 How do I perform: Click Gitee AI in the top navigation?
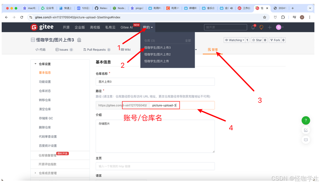[x=126, y=27]
